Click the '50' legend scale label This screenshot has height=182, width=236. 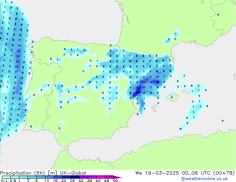(x=115, y=181)
